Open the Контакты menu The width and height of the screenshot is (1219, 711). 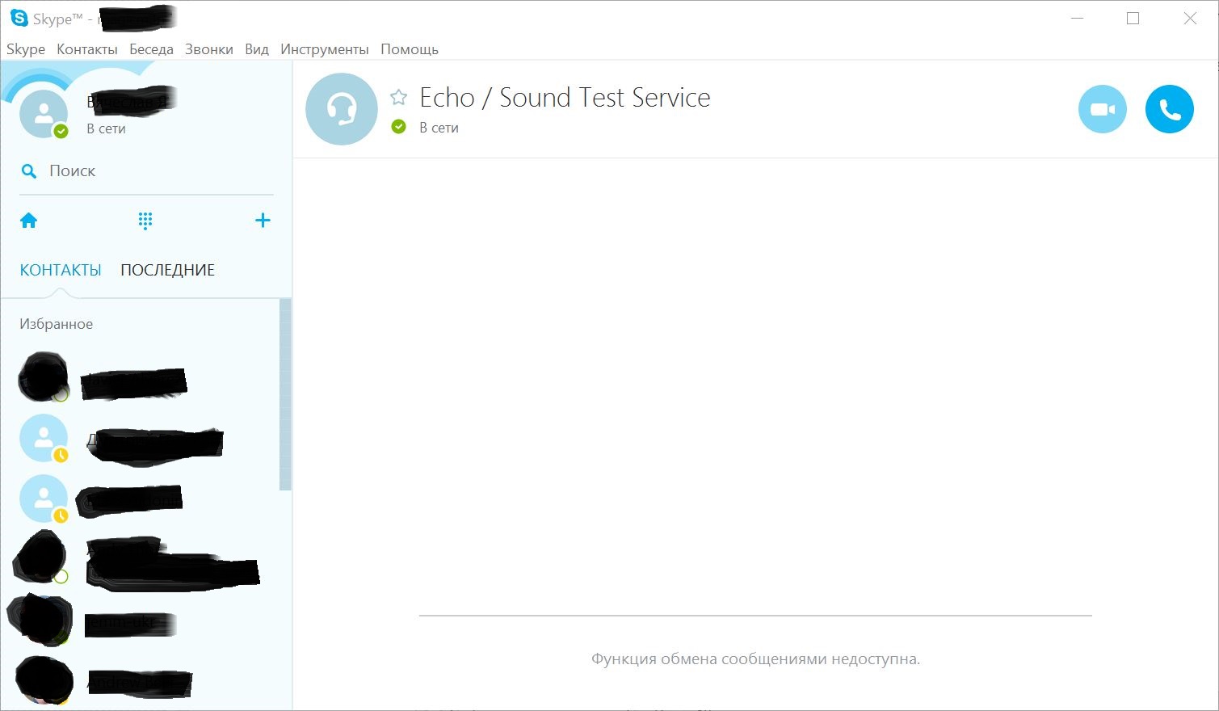(x=86, y=49)
